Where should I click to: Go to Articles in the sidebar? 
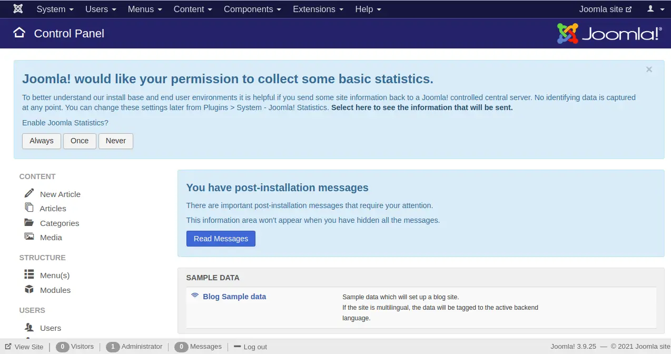53,209
